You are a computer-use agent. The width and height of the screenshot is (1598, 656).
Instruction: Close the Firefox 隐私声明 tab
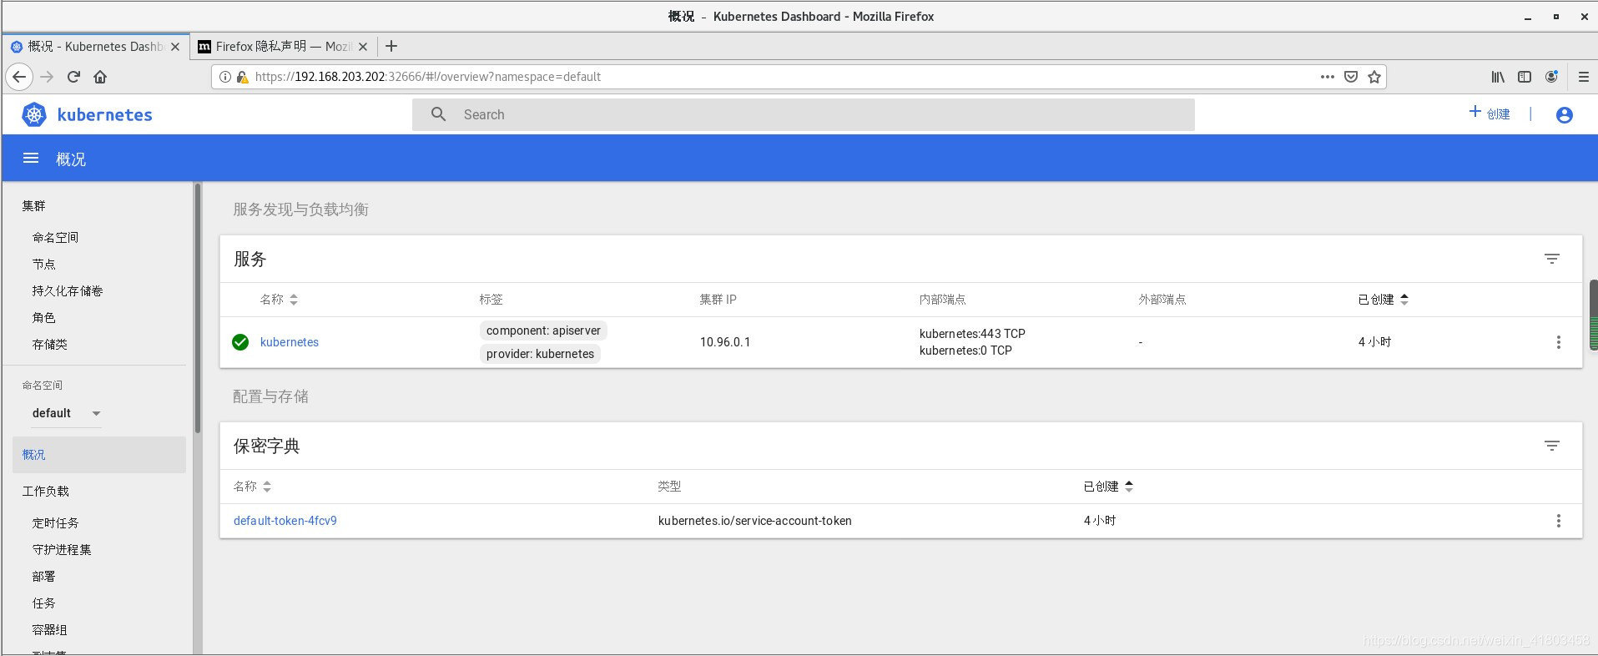click(363, 47)
